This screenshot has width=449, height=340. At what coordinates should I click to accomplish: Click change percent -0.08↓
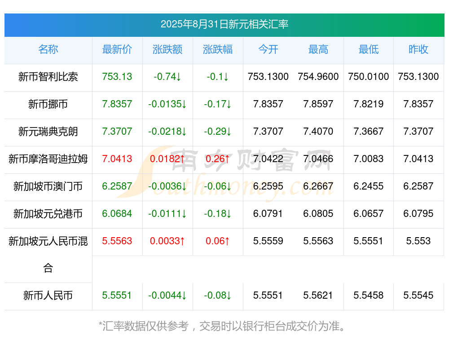(x=218, y=296)
